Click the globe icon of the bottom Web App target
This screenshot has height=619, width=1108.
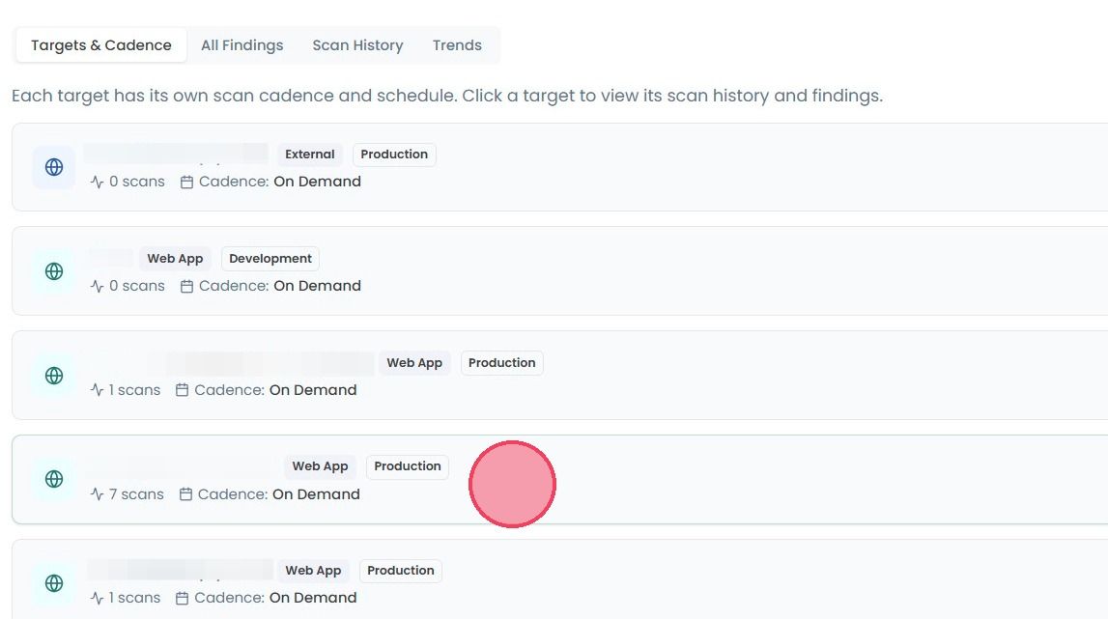pos(54,583)
